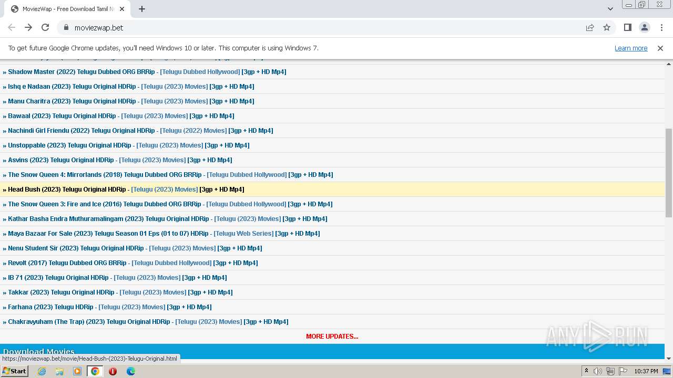
Task: Open Manu Charitra (2023) Telugu Original HDRip
Action: coord(72,101)
